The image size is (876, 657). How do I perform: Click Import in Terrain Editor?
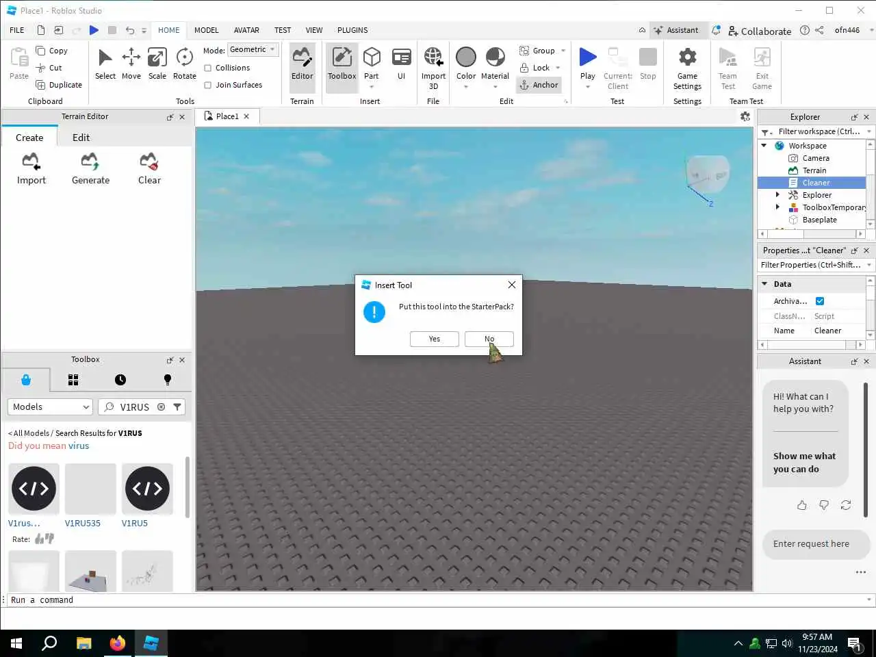tap(31, 169)
